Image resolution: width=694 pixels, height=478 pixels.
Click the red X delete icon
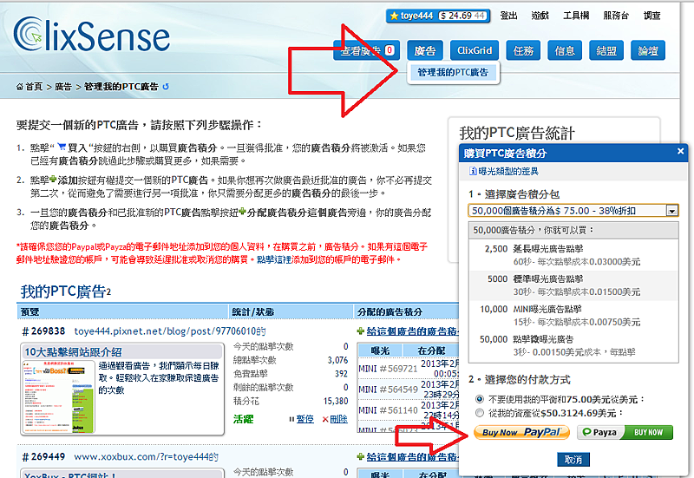click(325, 419)
